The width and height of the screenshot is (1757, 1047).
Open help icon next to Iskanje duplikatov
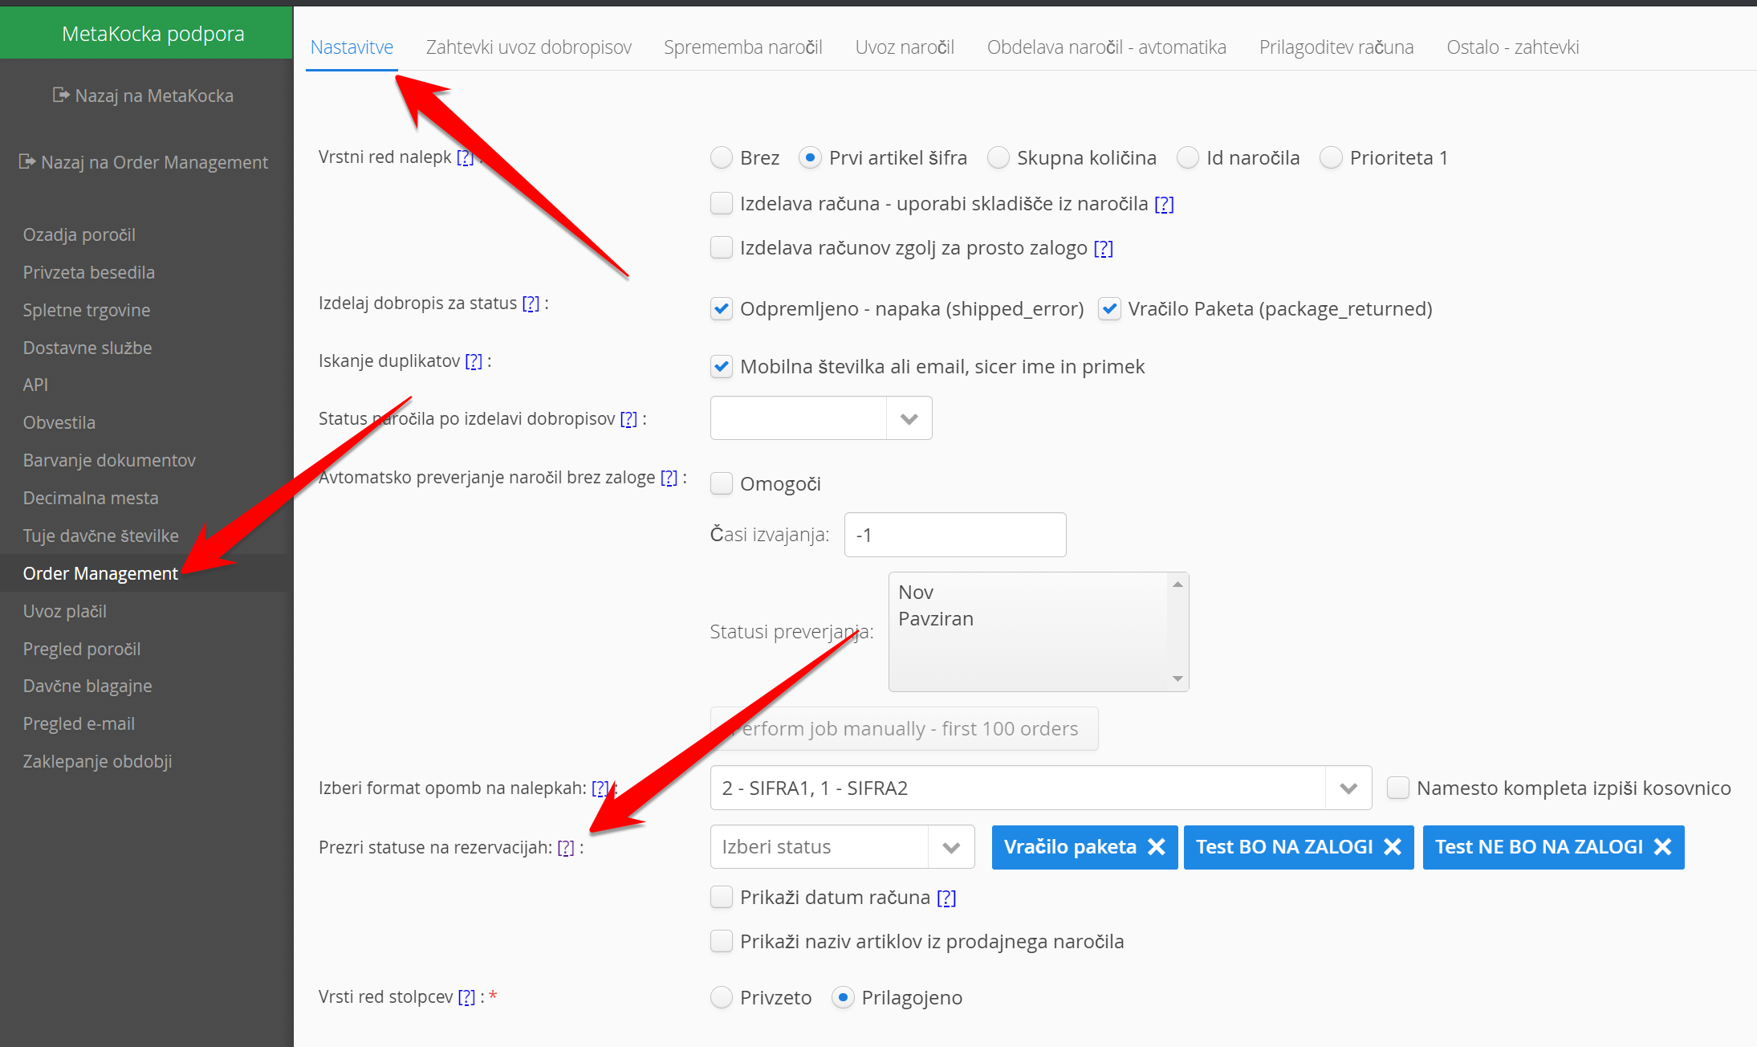pyautogui.click(x=474, y=361)
